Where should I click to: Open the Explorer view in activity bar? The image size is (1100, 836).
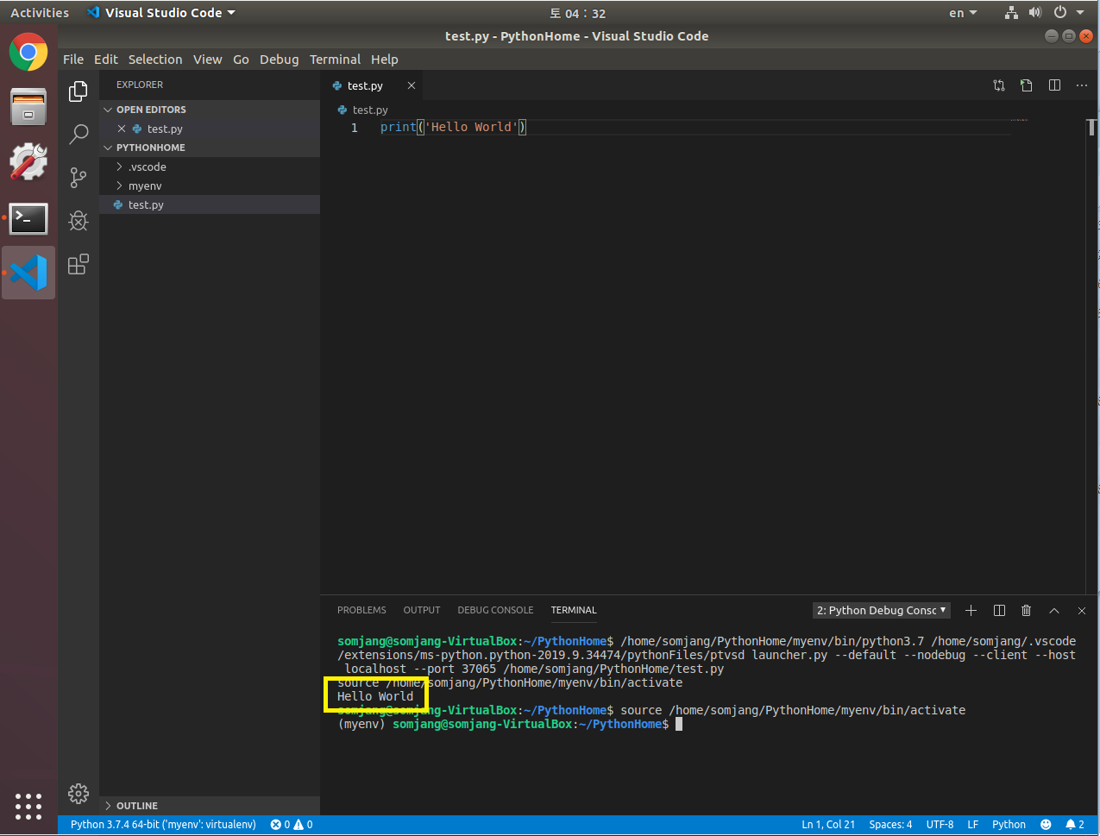click(x=79, y=91)
